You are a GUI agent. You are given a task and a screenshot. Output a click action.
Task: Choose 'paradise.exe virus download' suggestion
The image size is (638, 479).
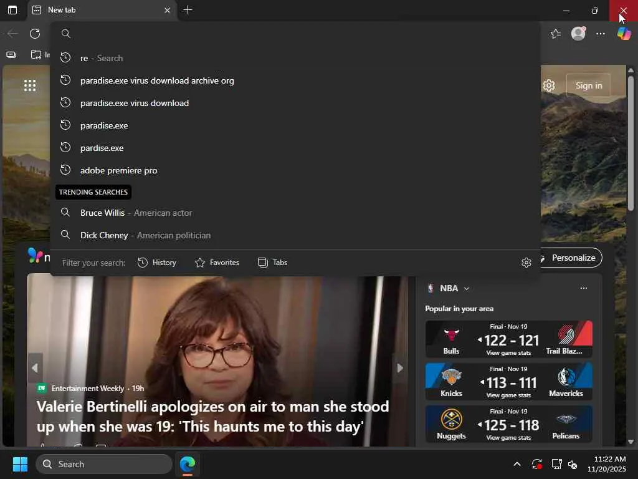tap(295, 103)
